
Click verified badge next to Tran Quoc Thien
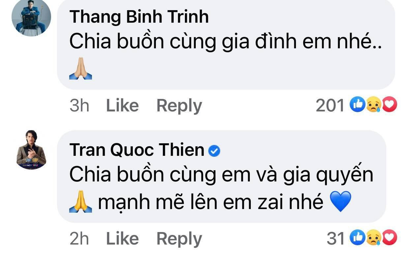215,151
